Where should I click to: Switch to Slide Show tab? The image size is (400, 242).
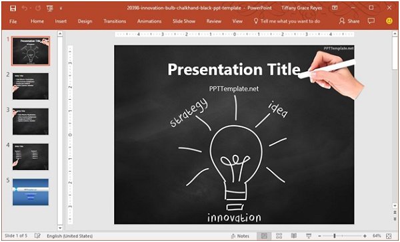click(184, 21)
